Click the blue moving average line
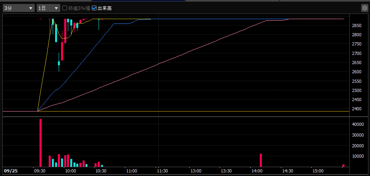 click(x=88, y=56)
